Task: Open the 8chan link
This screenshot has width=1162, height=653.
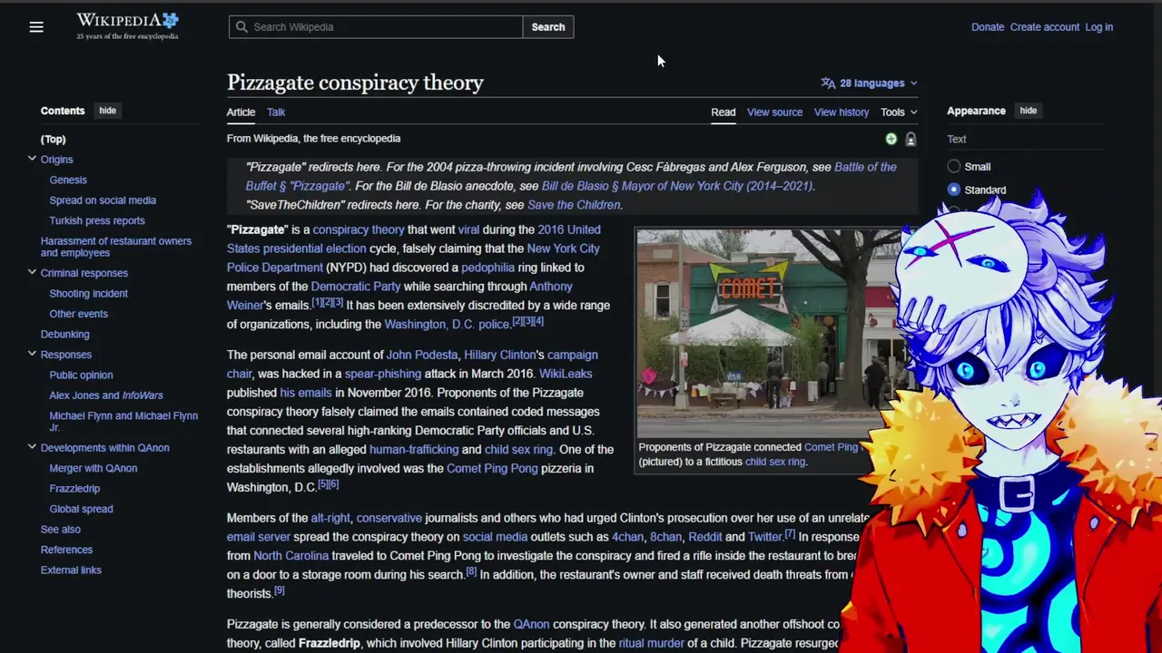Action: [x=665, y=537]
